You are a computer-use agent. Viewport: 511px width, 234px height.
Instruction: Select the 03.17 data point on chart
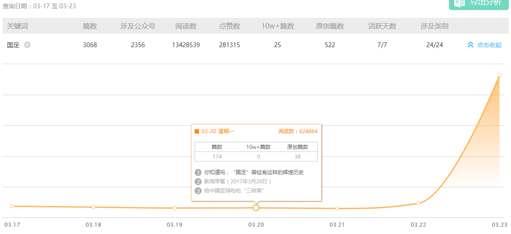coord(12,206)
